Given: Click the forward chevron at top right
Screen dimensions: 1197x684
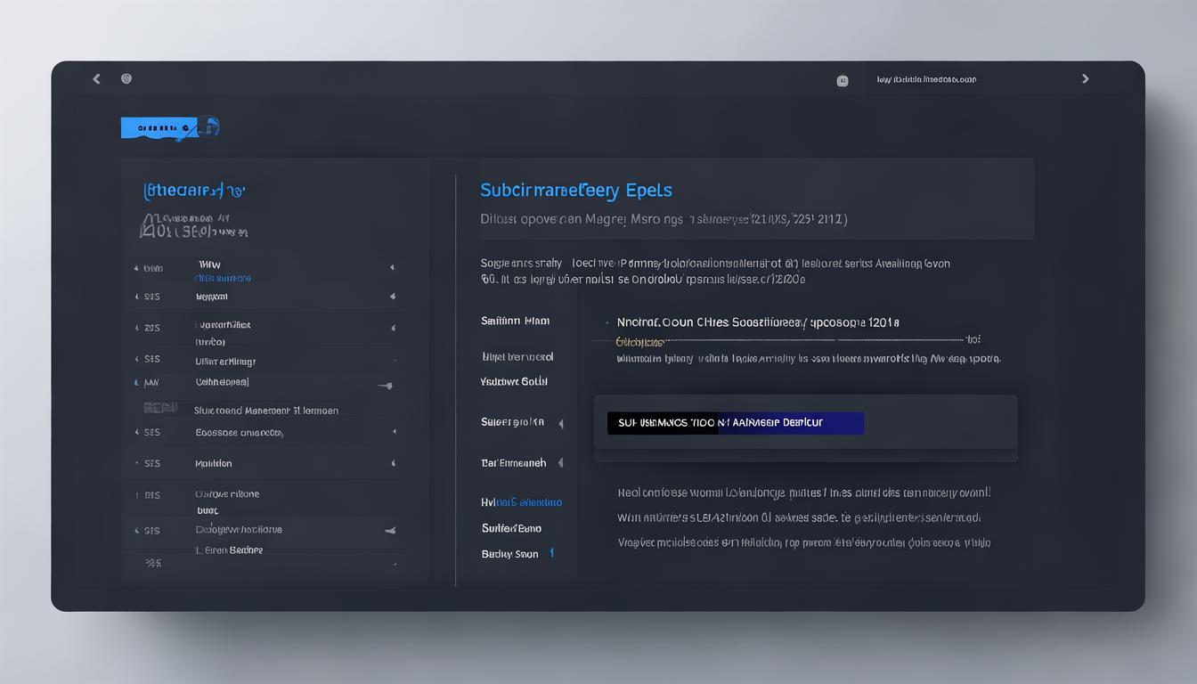Looking at the screenshot, I should (x=1085, y=79).
